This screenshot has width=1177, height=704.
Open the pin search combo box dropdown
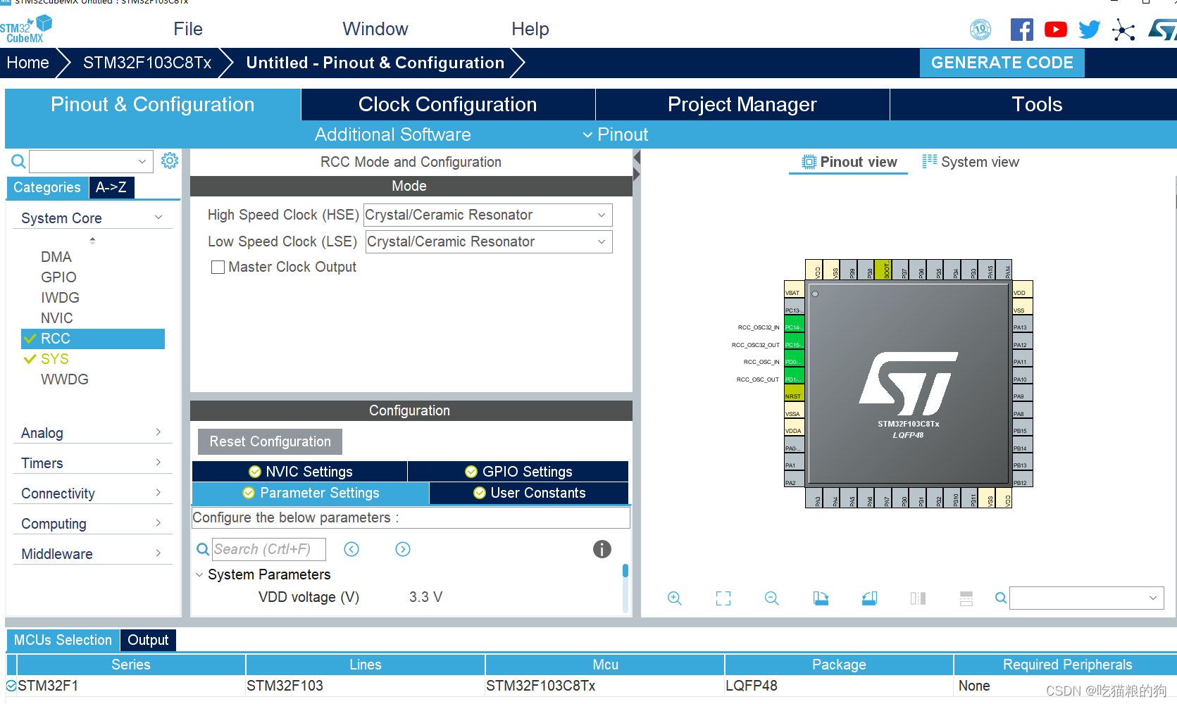tap(1153, 598)
